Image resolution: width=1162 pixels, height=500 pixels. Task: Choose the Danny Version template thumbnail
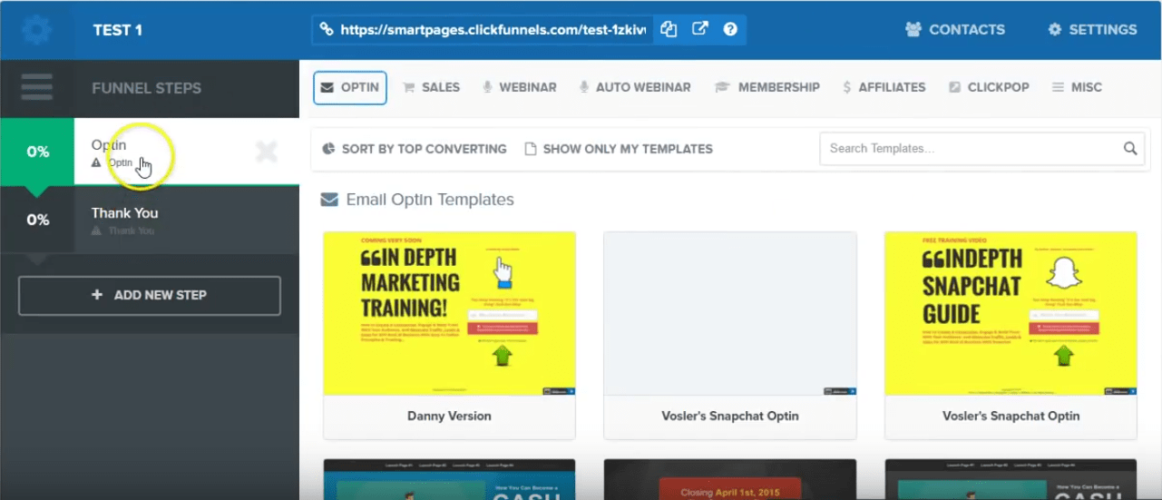tap(449, 314)
